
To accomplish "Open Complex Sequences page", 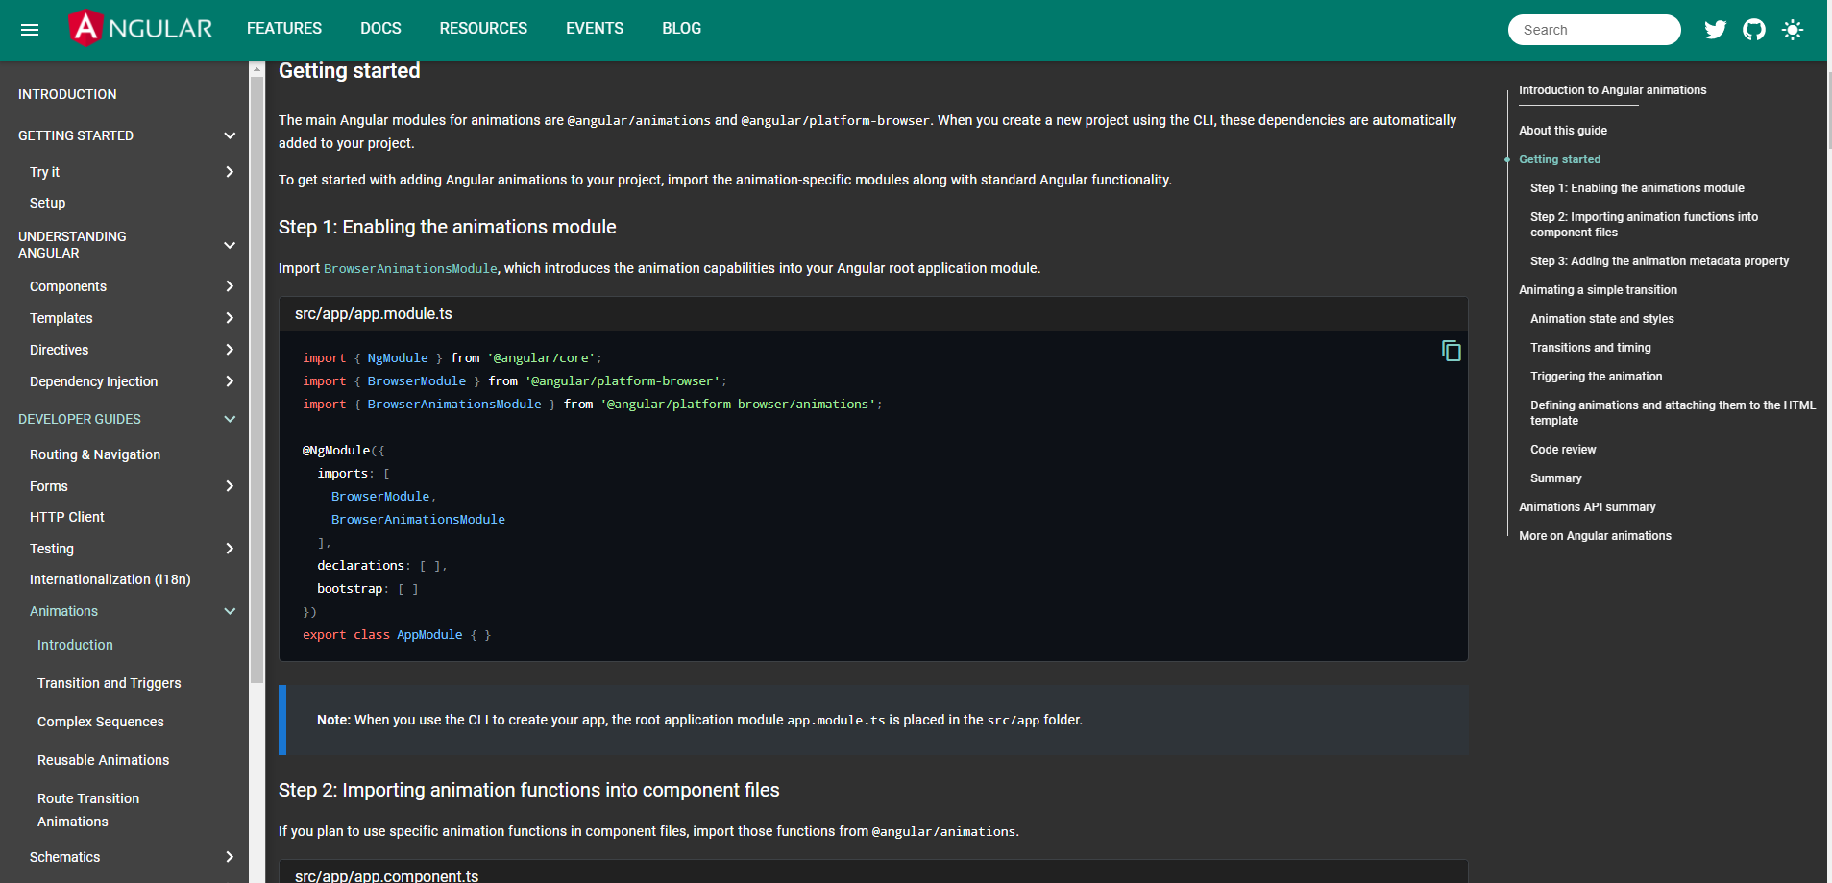I will coord(101,722).
